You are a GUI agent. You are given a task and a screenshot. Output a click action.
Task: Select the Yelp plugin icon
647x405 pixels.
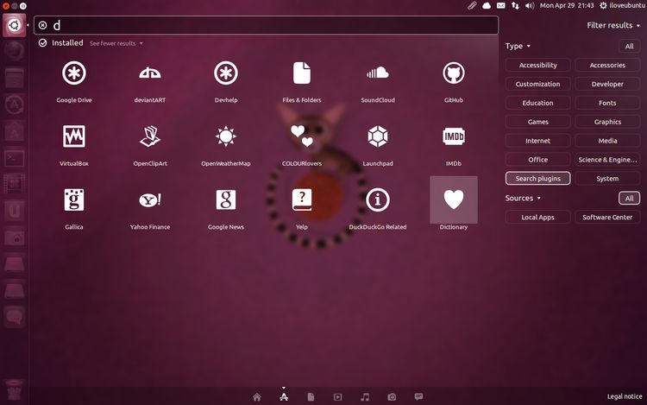pyautogui.click(x=302, y=199)
